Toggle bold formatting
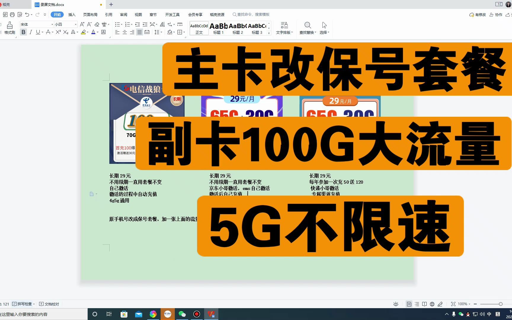 point(23,32)
